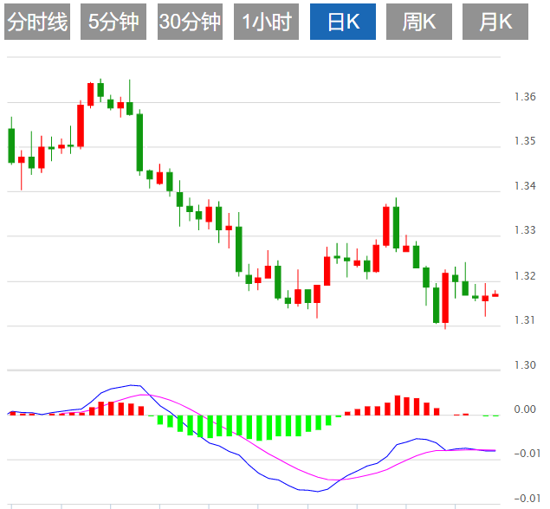Switch to the 月K monthly tab
Viewport: 550px width, 509px height.
tap(495, 22)
